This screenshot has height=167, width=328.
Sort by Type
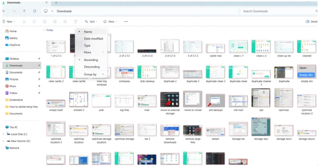91,46
